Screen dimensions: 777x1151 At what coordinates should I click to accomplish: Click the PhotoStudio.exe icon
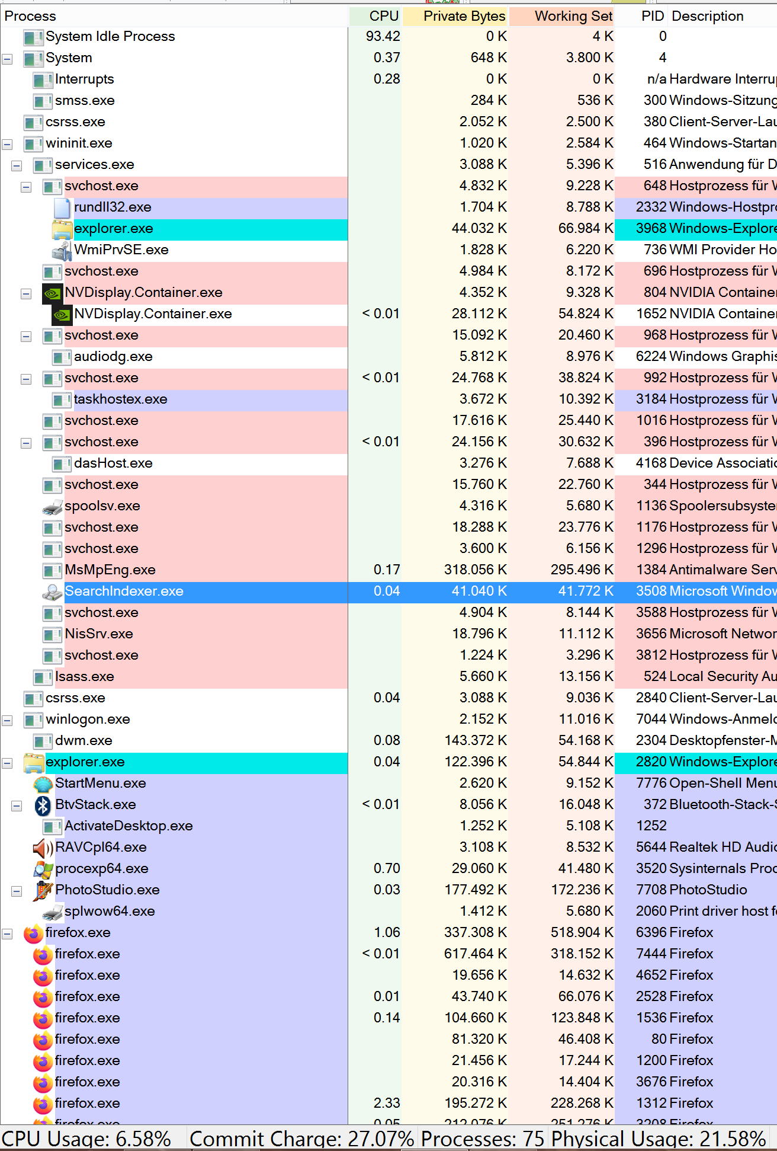point(43,890)
